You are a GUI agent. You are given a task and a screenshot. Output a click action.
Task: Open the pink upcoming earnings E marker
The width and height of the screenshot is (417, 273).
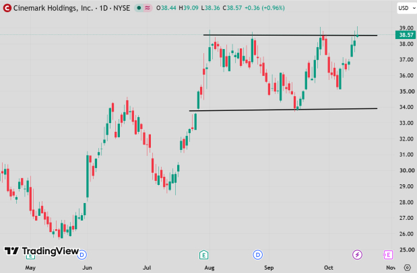coord(388,255)
